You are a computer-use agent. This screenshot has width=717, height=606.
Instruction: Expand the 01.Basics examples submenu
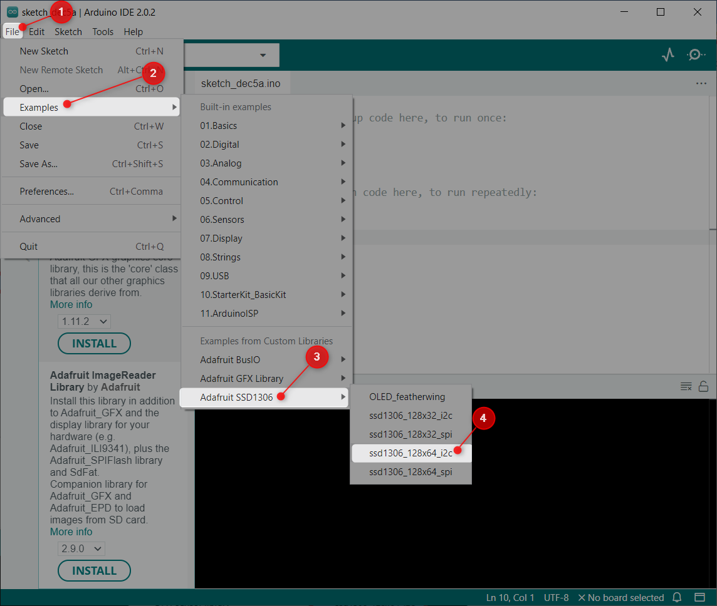pos(267,126)
